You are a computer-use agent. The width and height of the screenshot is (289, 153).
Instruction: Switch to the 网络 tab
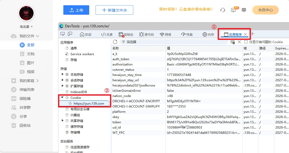tap(165, 34)
